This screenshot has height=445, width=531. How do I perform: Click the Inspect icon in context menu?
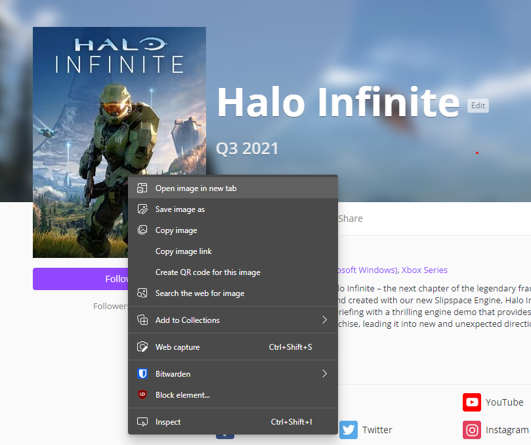142,421
